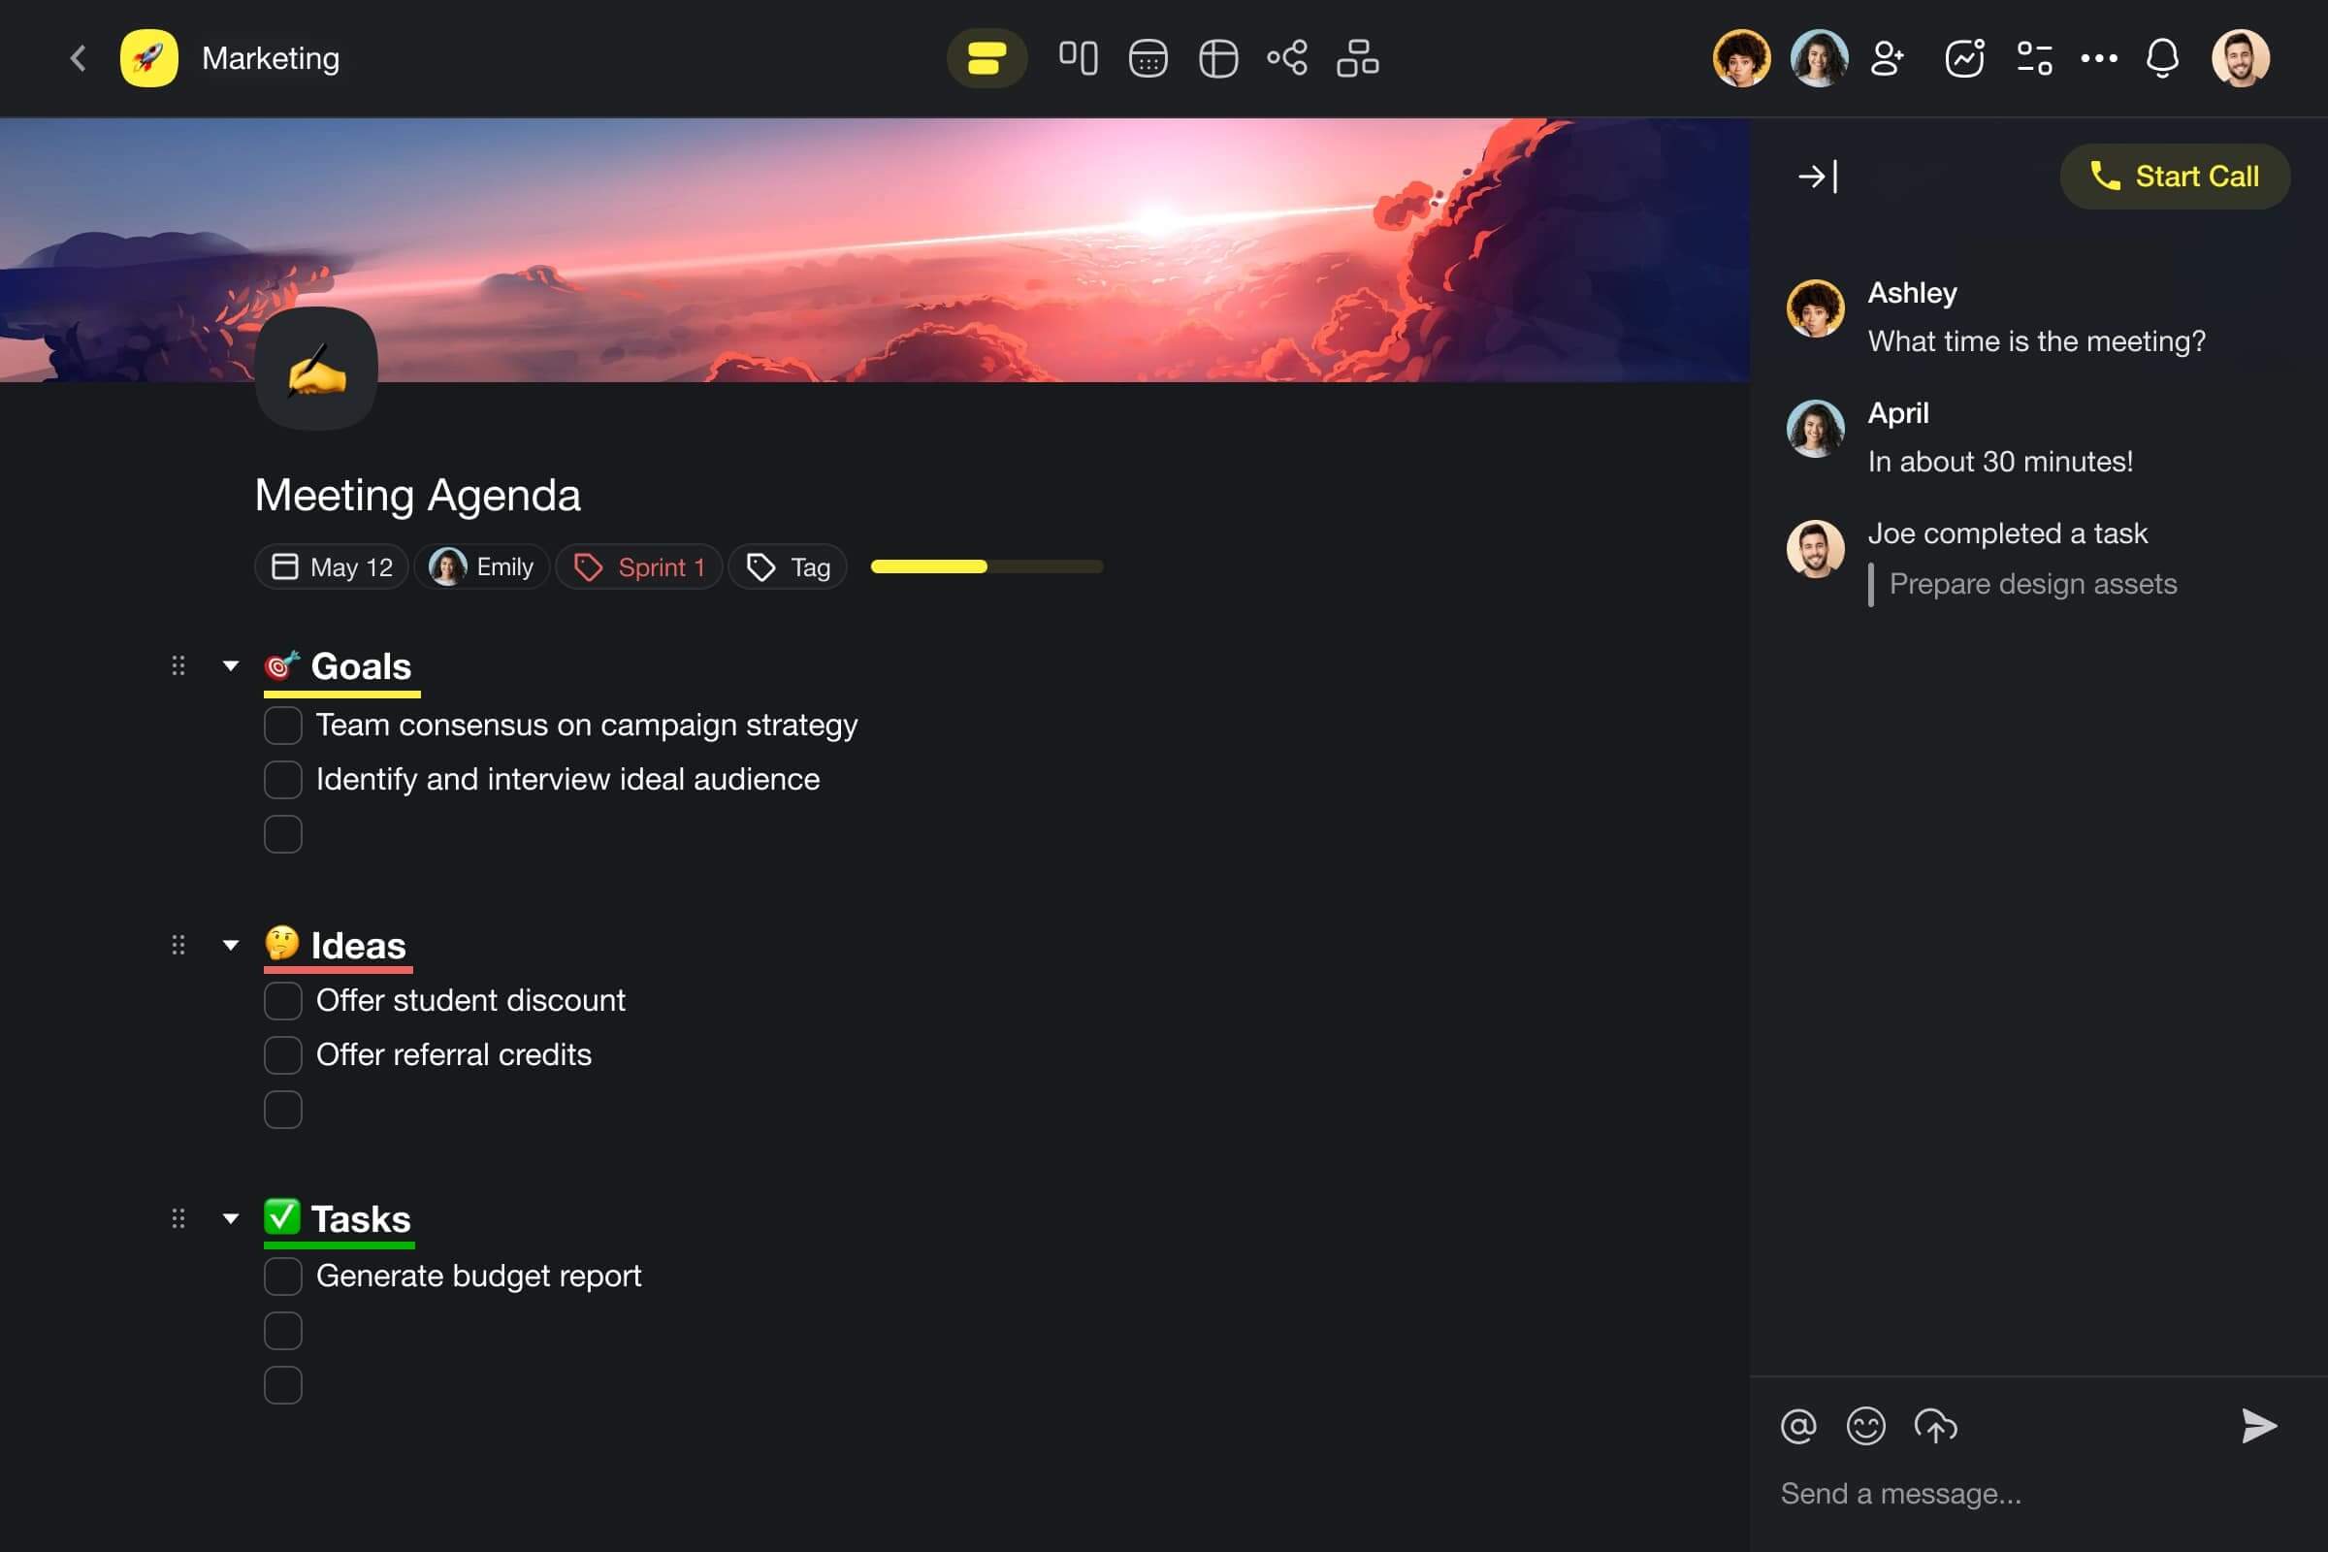Click the list/board view toggle icon
This screenshot has width=2328, height=1552.
(1076, 57)
